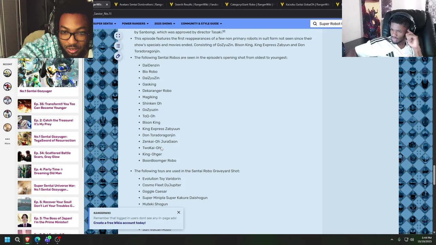Click the Cosmo Fleet DyJupiter list entry
The height and width of the screenshot is (245, 436).
click(x=162, y=185)
